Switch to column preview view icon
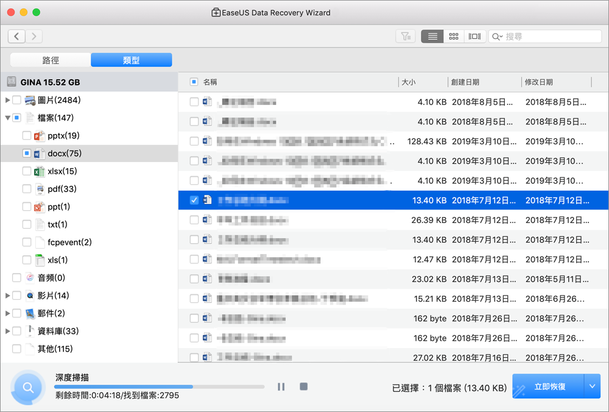The width and height of the screenshot is (609, 412). 474,36
